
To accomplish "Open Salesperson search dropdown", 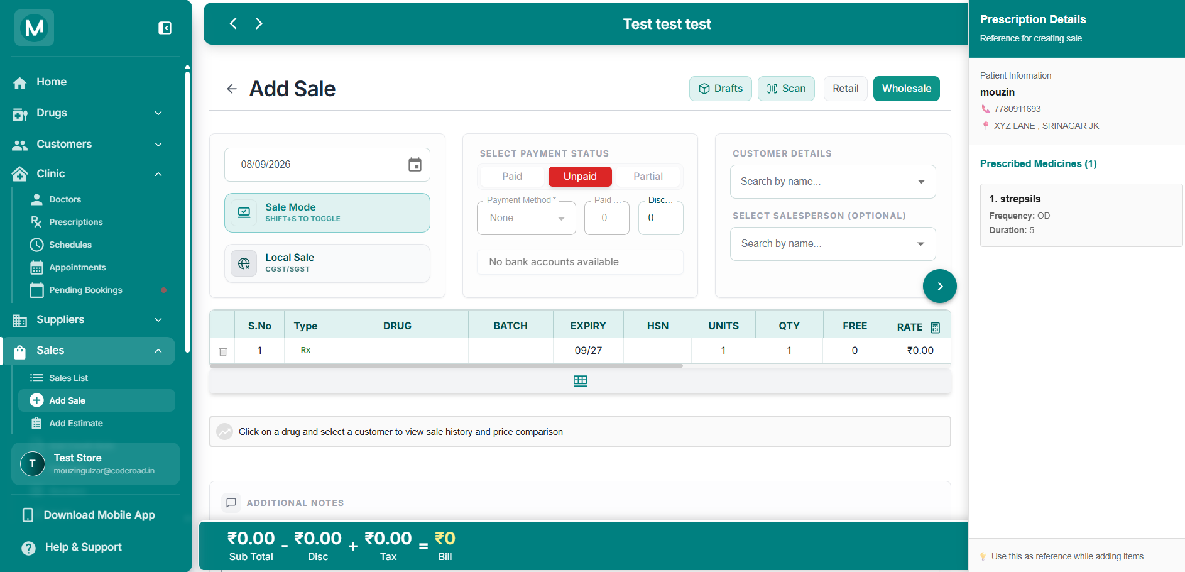I will [833, 244].
